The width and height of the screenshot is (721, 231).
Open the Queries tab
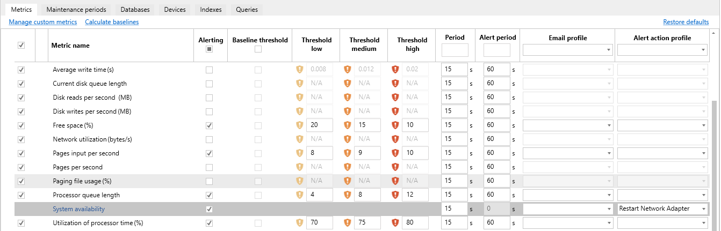point(247,10)
